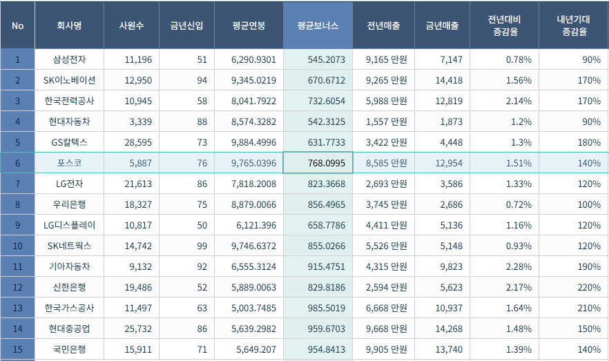Click the 회사명 column header

(69, 26)
